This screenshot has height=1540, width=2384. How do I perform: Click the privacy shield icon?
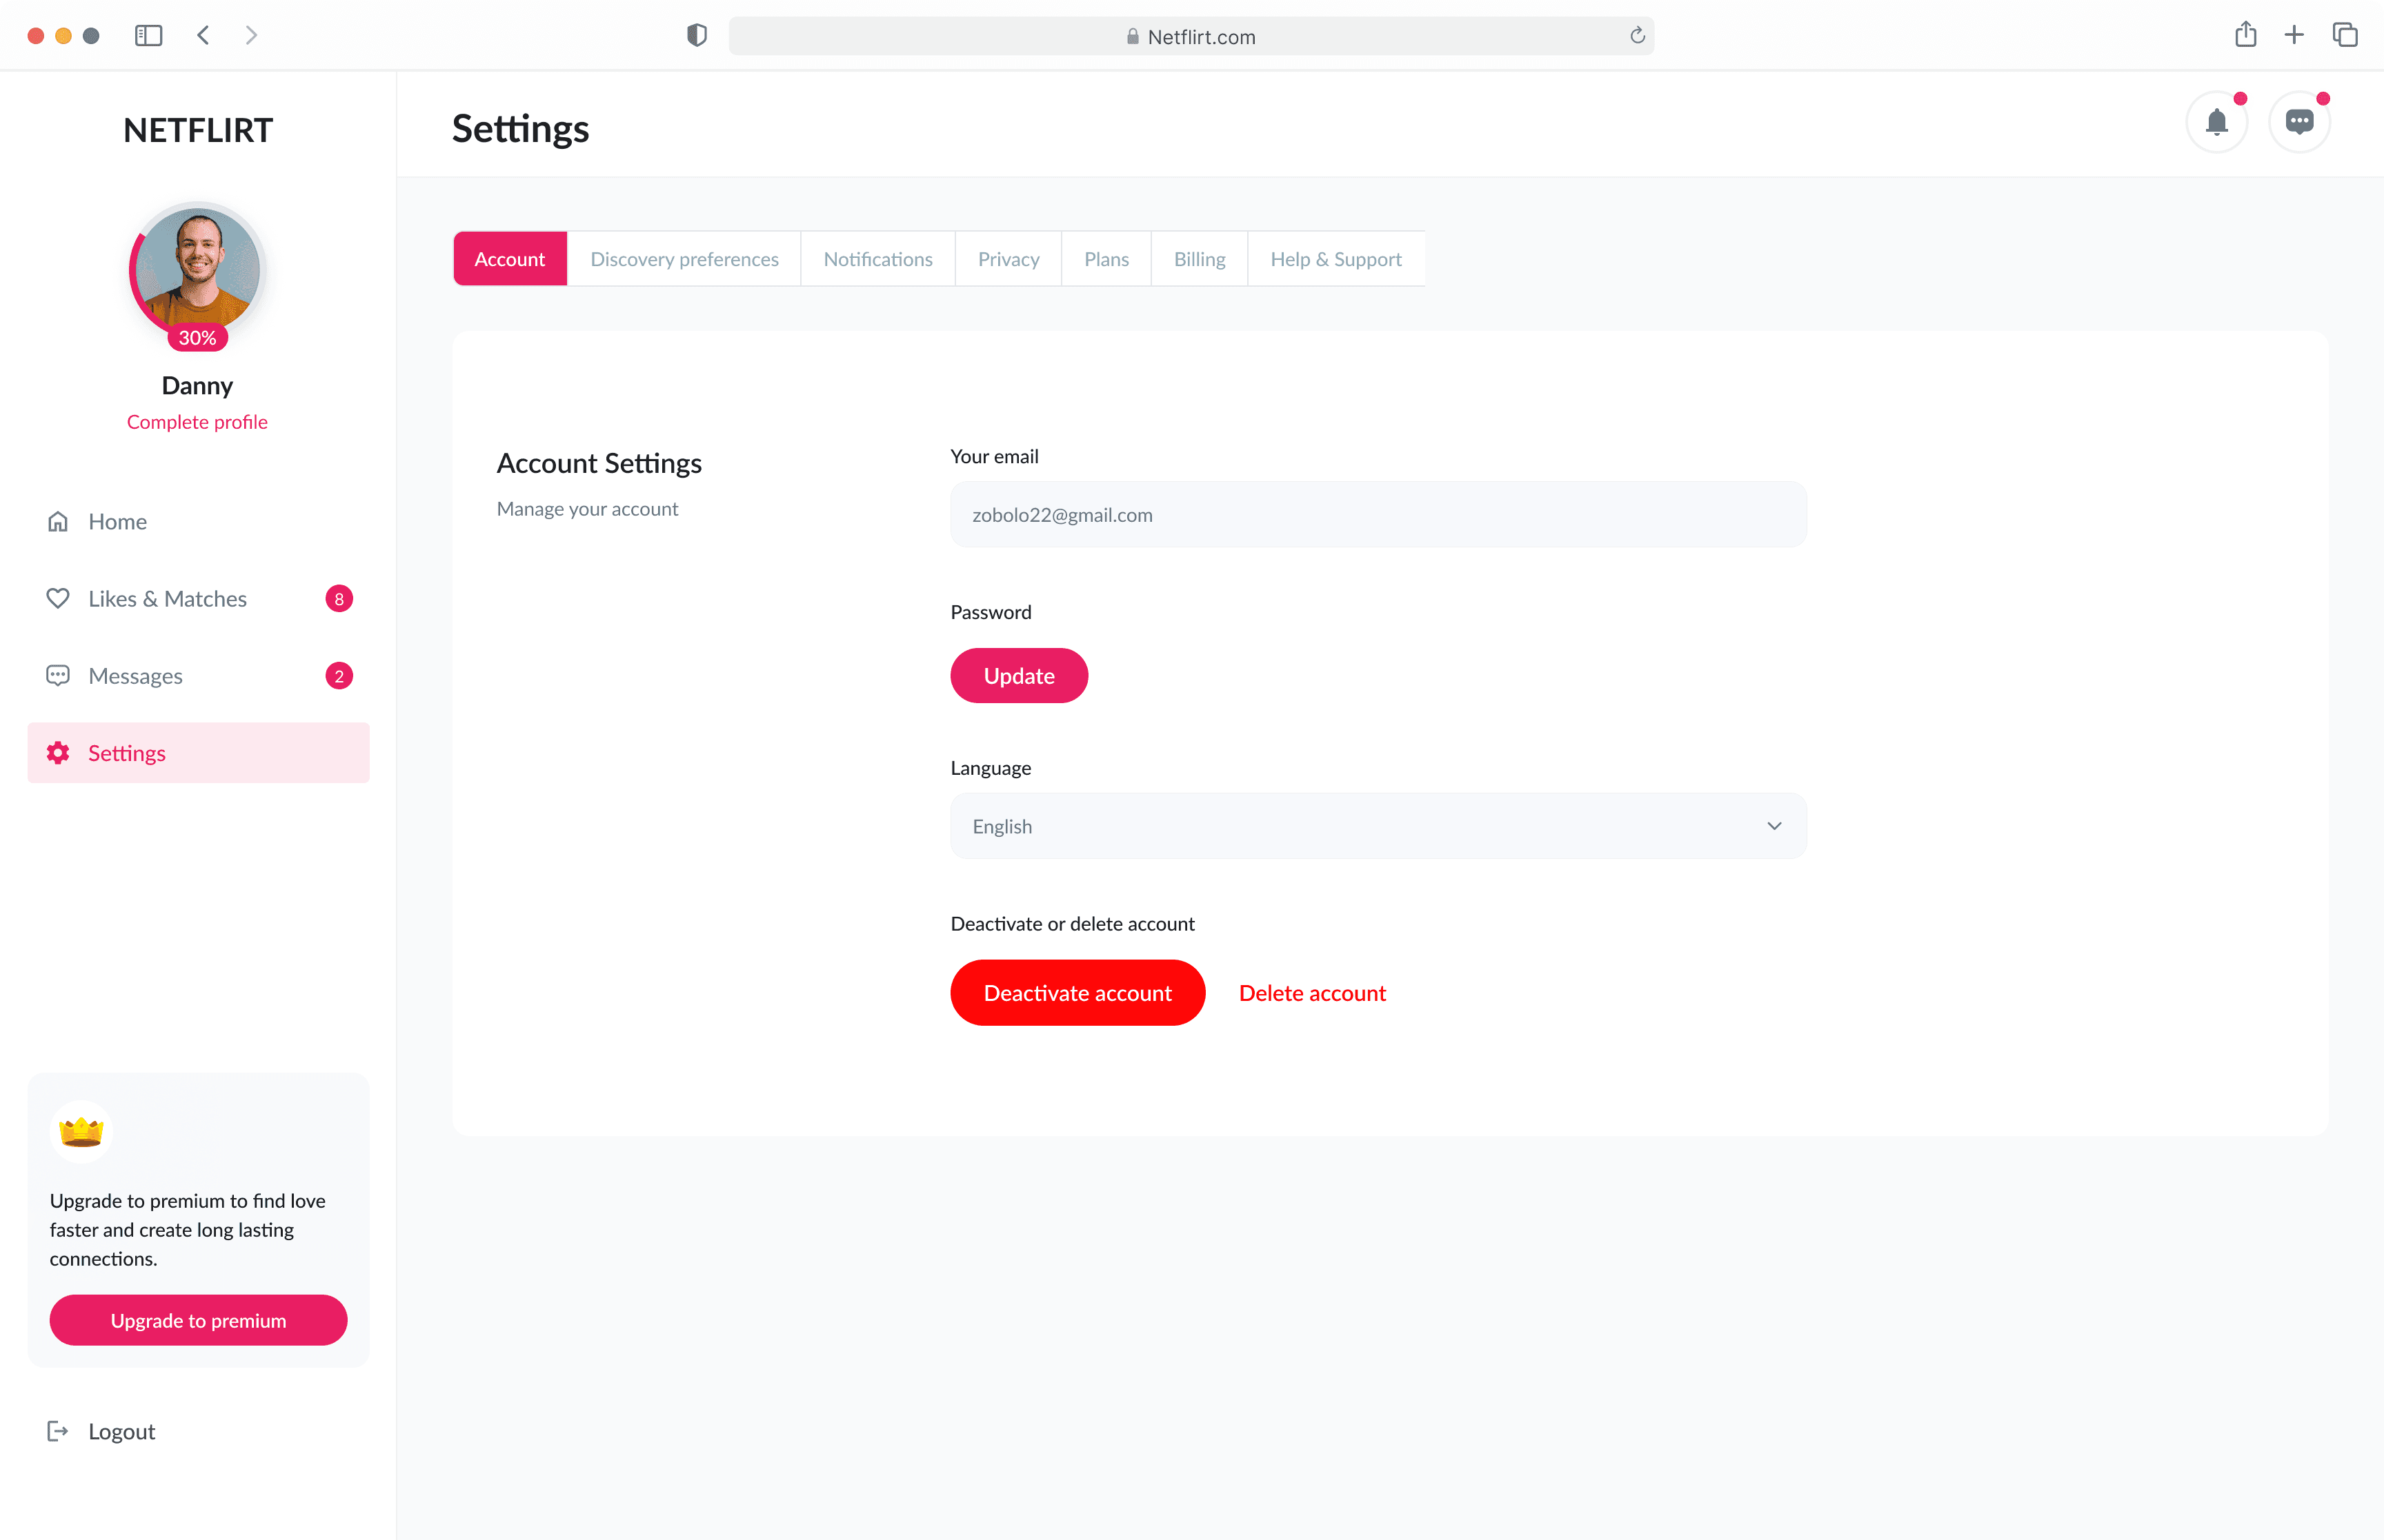click(x=696, y=36)
